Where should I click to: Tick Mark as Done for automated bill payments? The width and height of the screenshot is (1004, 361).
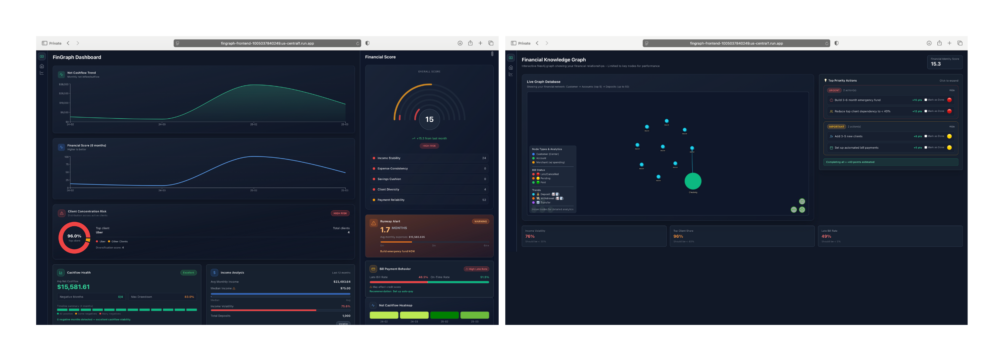coord(926,148)
